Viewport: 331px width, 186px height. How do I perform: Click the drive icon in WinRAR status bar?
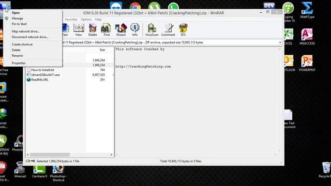[28, 161]
